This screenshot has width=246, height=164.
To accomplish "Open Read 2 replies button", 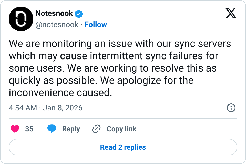I will pyautogui.click(x=123, y=147).
